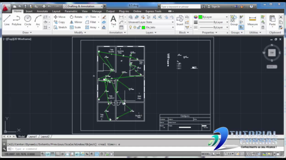Image resolution: width=286 pixels, height=160 pixels.
Task: Switch to the Insert ribbon tab
Action: point(29,11)
